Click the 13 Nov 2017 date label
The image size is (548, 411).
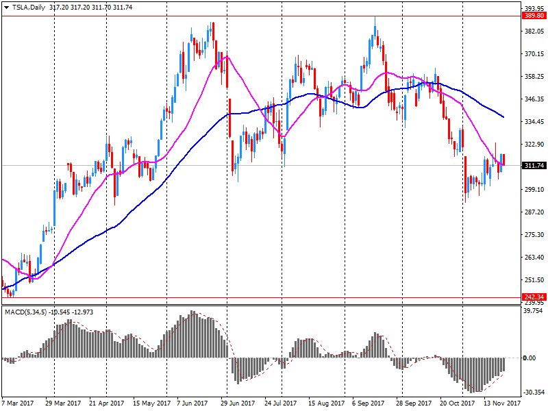point(502,403)
